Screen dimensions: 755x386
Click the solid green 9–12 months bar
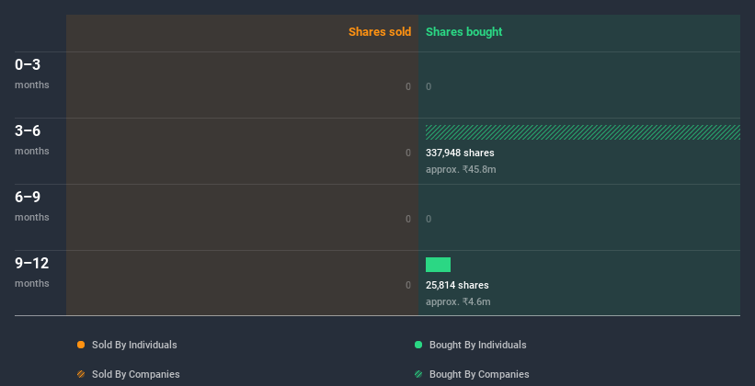[x=438, y=265]
